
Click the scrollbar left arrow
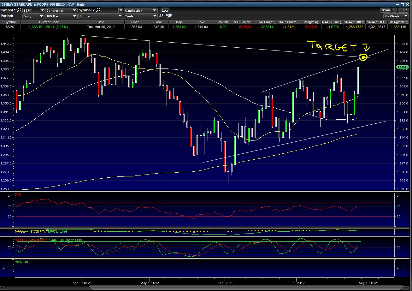3,288
